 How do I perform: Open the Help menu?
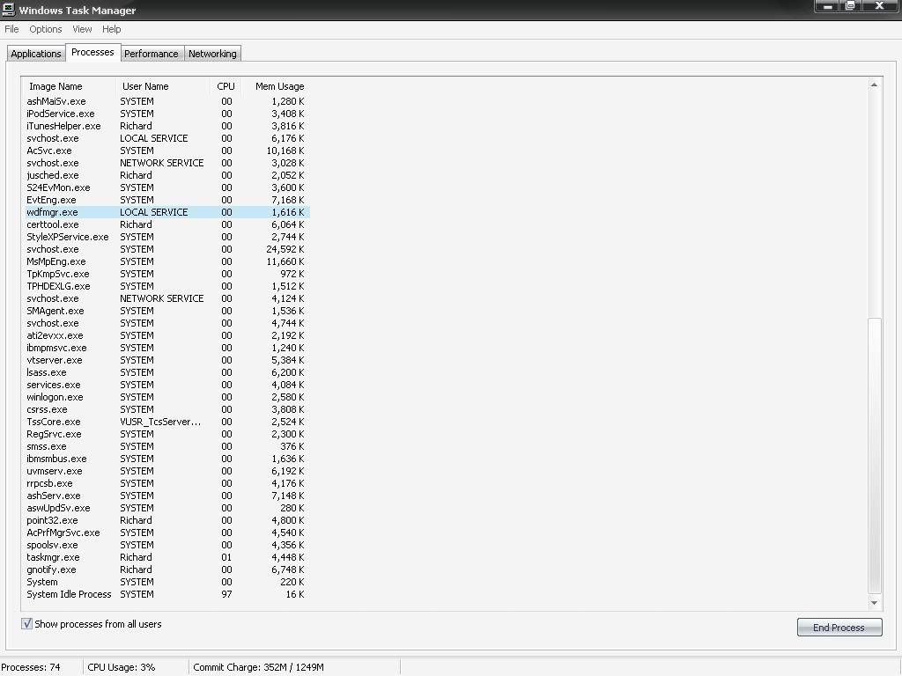(112, 29)
